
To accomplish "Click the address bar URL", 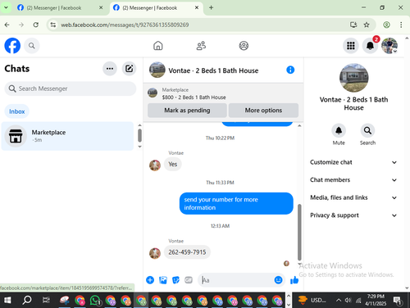I will click(x=125, y=25).
